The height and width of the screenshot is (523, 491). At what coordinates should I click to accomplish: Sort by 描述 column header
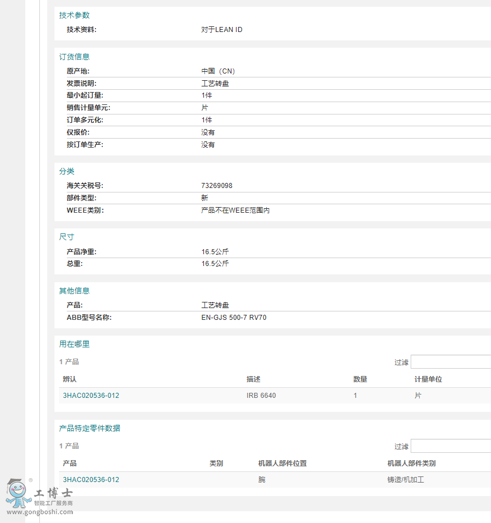pos(253,379)
